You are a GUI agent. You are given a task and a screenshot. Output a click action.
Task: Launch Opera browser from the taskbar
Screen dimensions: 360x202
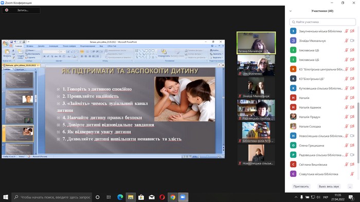(x=162, y=197)
